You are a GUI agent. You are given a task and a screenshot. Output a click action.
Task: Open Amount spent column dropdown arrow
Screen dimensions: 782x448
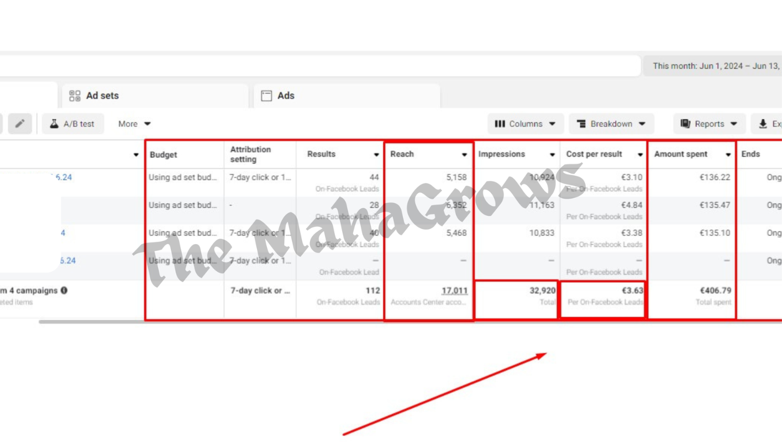pos(728,155)
